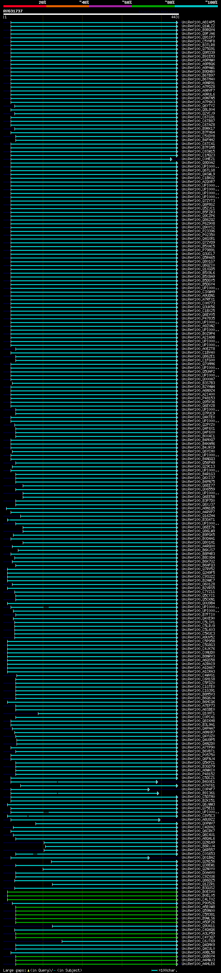The height and width of the screenshot is (973, 221).
Task: Select hit label UniRef100_Q7PUC9
Action: [x=198, y=413]
